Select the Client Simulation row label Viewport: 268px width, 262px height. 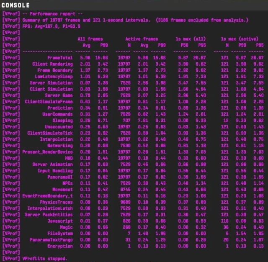51,89
